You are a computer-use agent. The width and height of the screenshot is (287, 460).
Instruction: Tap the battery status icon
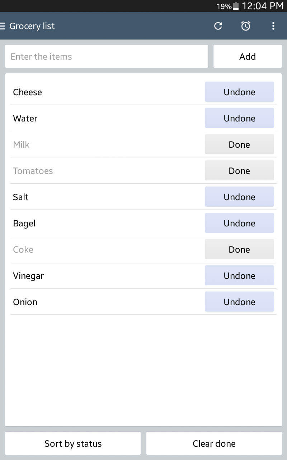tap(236, 6)
